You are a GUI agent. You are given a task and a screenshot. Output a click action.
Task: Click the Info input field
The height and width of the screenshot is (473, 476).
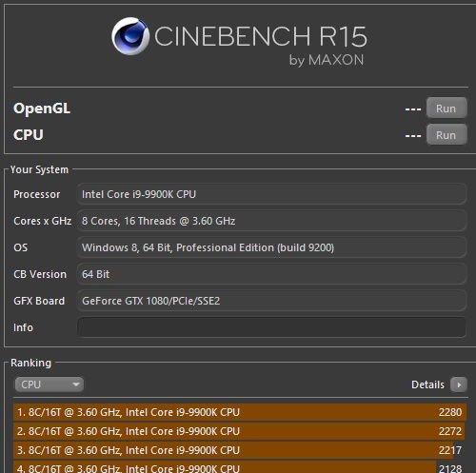click(271, 327)
